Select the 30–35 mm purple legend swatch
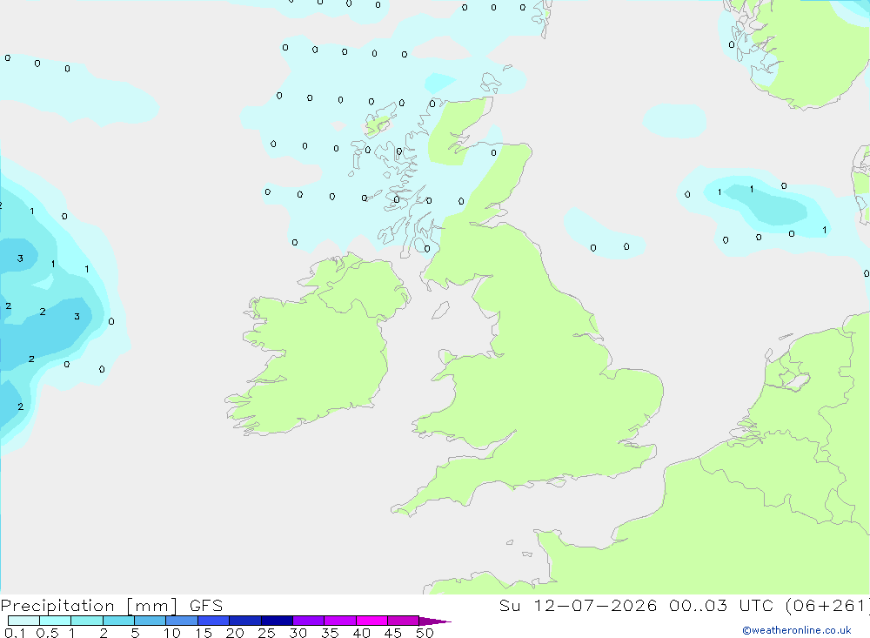This screenshot has height=638, width=870. [x=309, y=621]
